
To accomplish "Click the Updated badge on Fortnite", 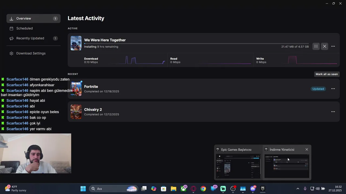I will point(318,89).
